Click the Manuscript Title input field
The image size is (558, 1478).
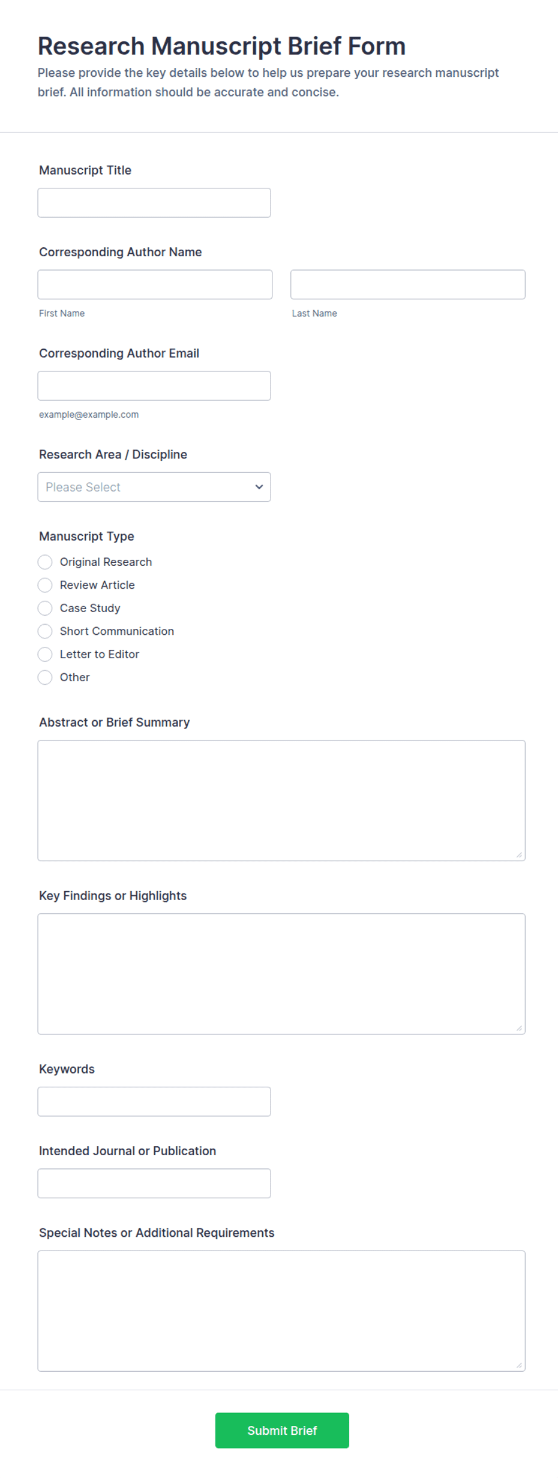(x=154, y=203)
